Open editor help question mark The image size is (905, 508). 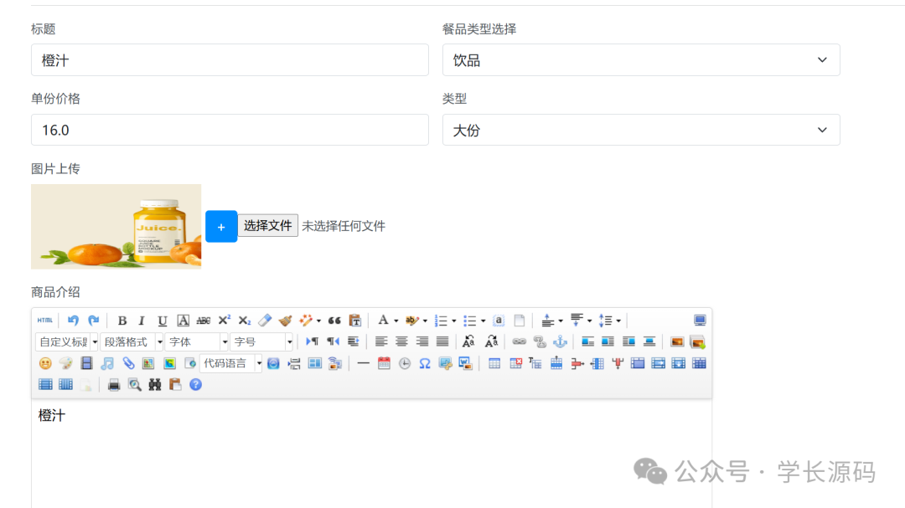tap(195, 385)
